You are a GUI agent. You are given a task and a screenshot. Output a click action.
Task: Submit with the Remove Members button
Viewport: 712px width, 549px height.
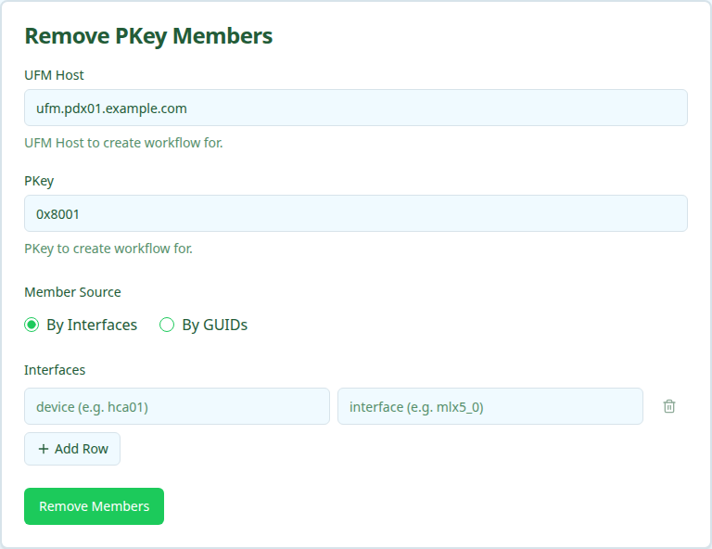point(94,506)
